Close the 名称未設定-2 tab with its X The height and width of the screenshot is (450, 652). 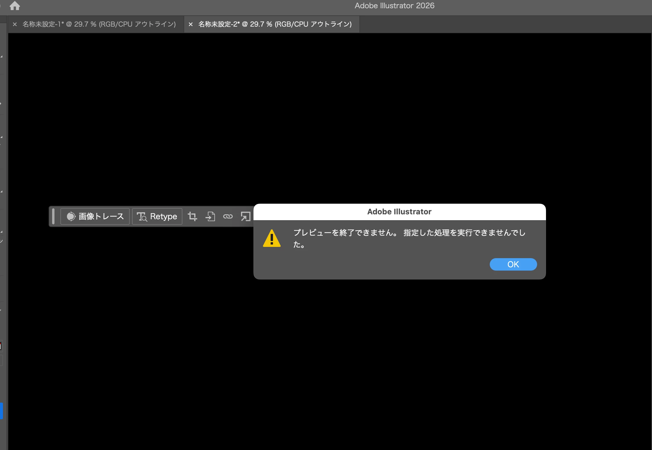pyautogui.click(x=191, y=24)
